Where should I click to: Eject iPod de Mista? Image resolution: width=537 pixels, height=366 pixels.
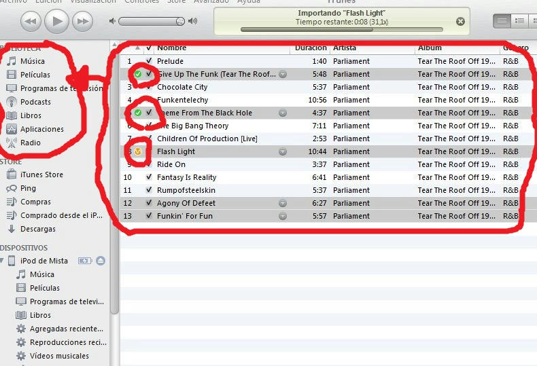click(x=101, y=261)
